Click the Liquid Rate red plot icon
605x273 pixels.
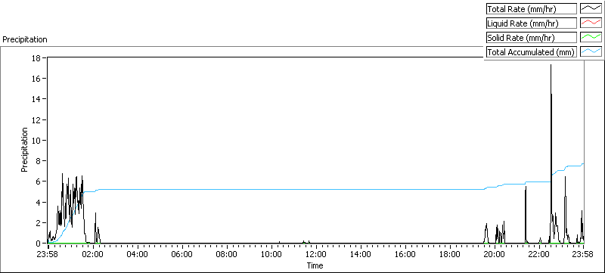click(x=591, y=23)
